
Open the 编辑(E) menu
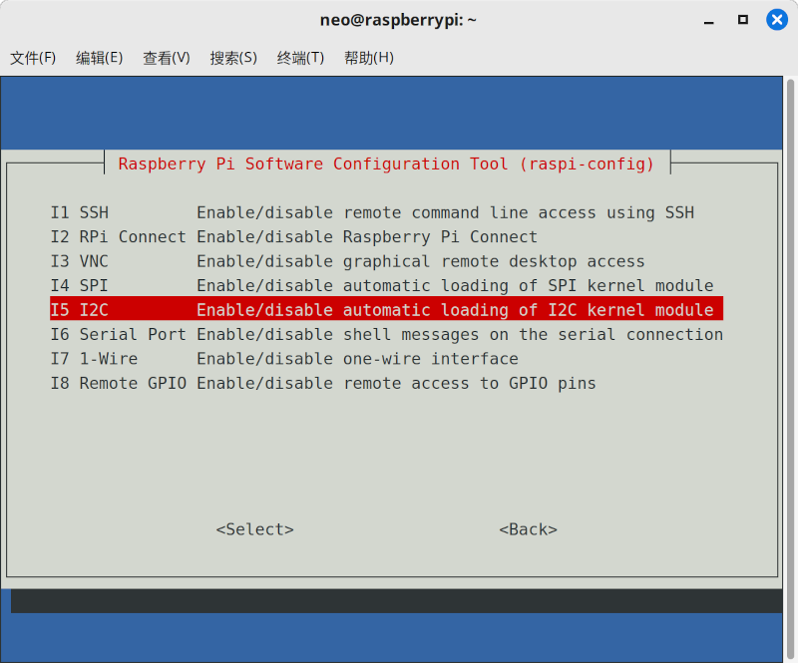click(x=99, y=58)
